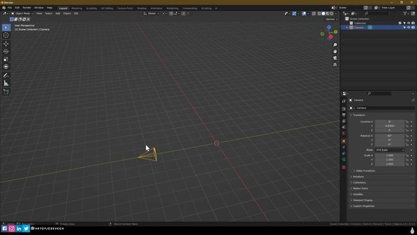Switch to solid viewport shading
This screenshot has width=417, height=235.
point(323,14)
